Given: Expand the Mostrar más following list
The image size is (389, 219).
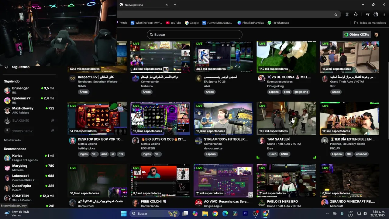Looking at the screenshot, I should click(12, 140).
